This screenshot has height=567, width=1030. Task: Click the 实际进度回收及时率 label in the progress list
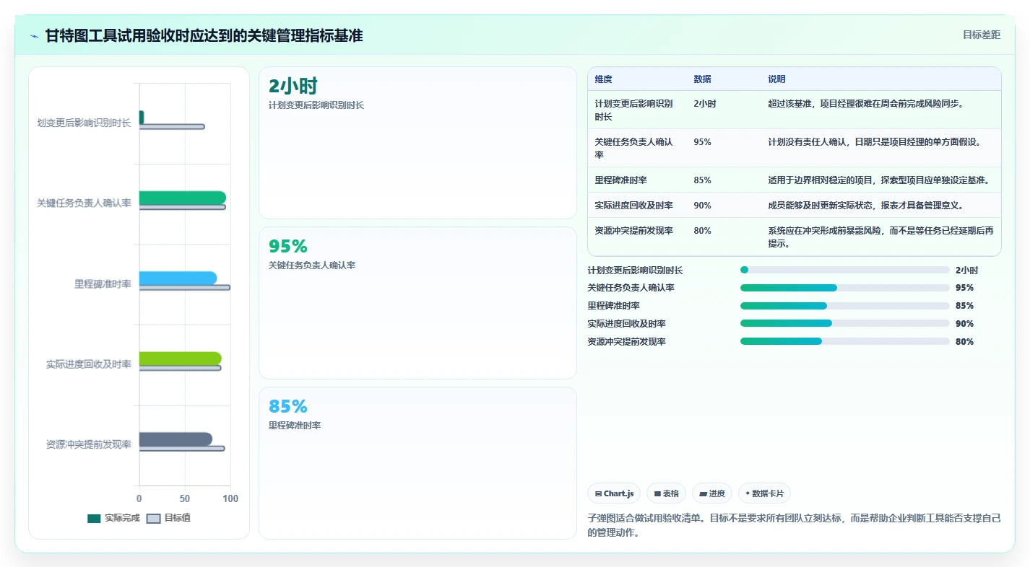tap(627, 324)
